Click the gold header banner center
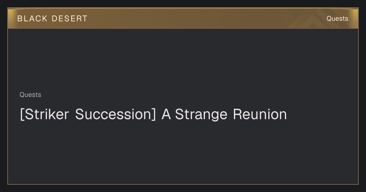The height and width of the screenshot is (192, 366). [183, 18]
